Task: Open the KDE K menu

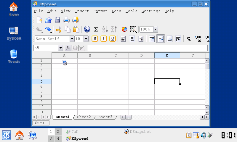Action: 7,135
